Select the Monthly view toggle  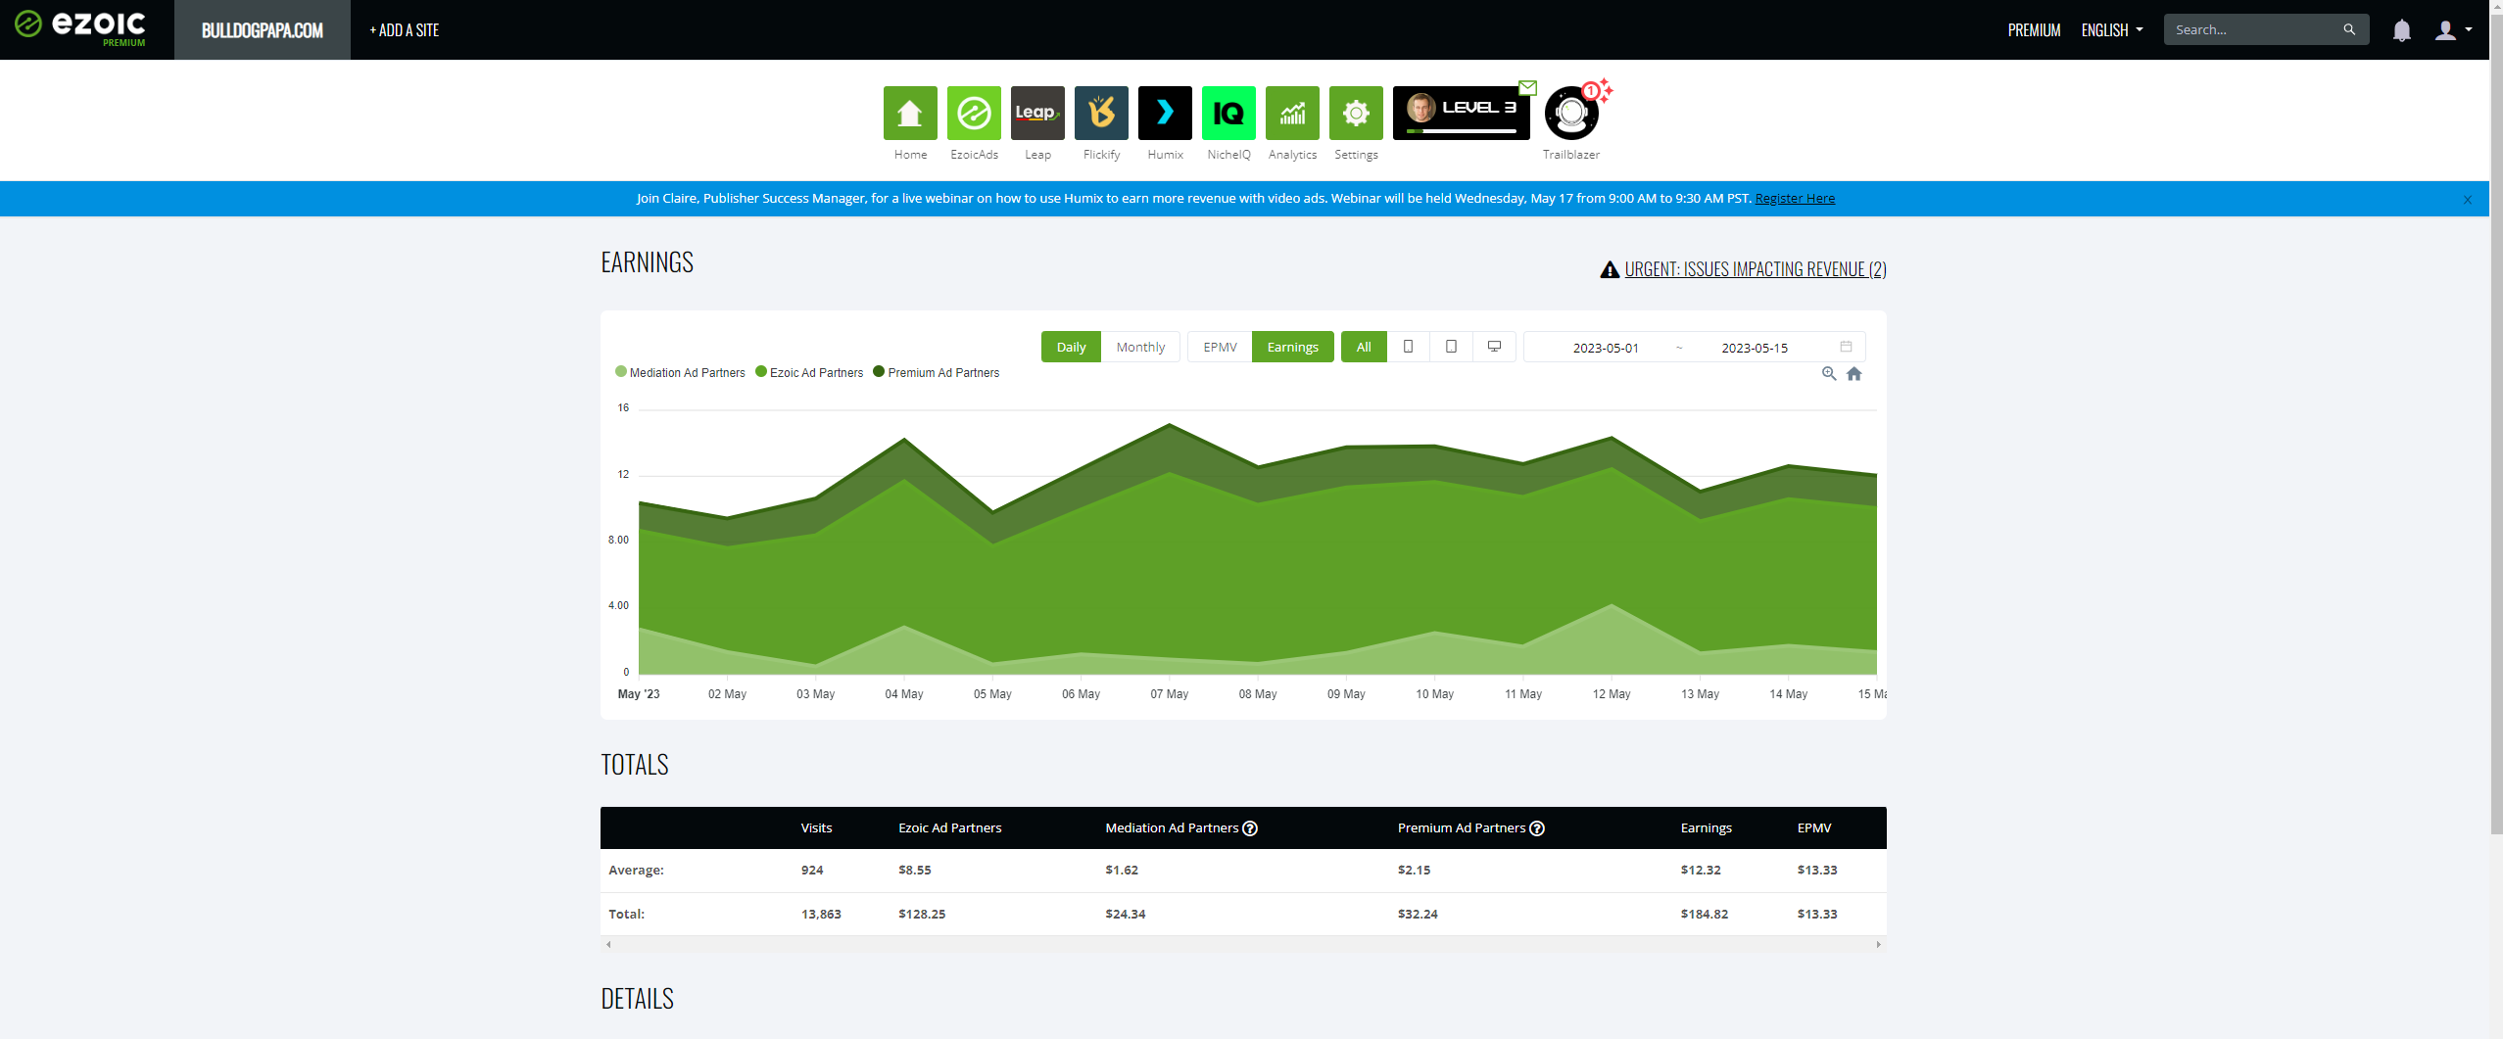tap(1140, 347)
